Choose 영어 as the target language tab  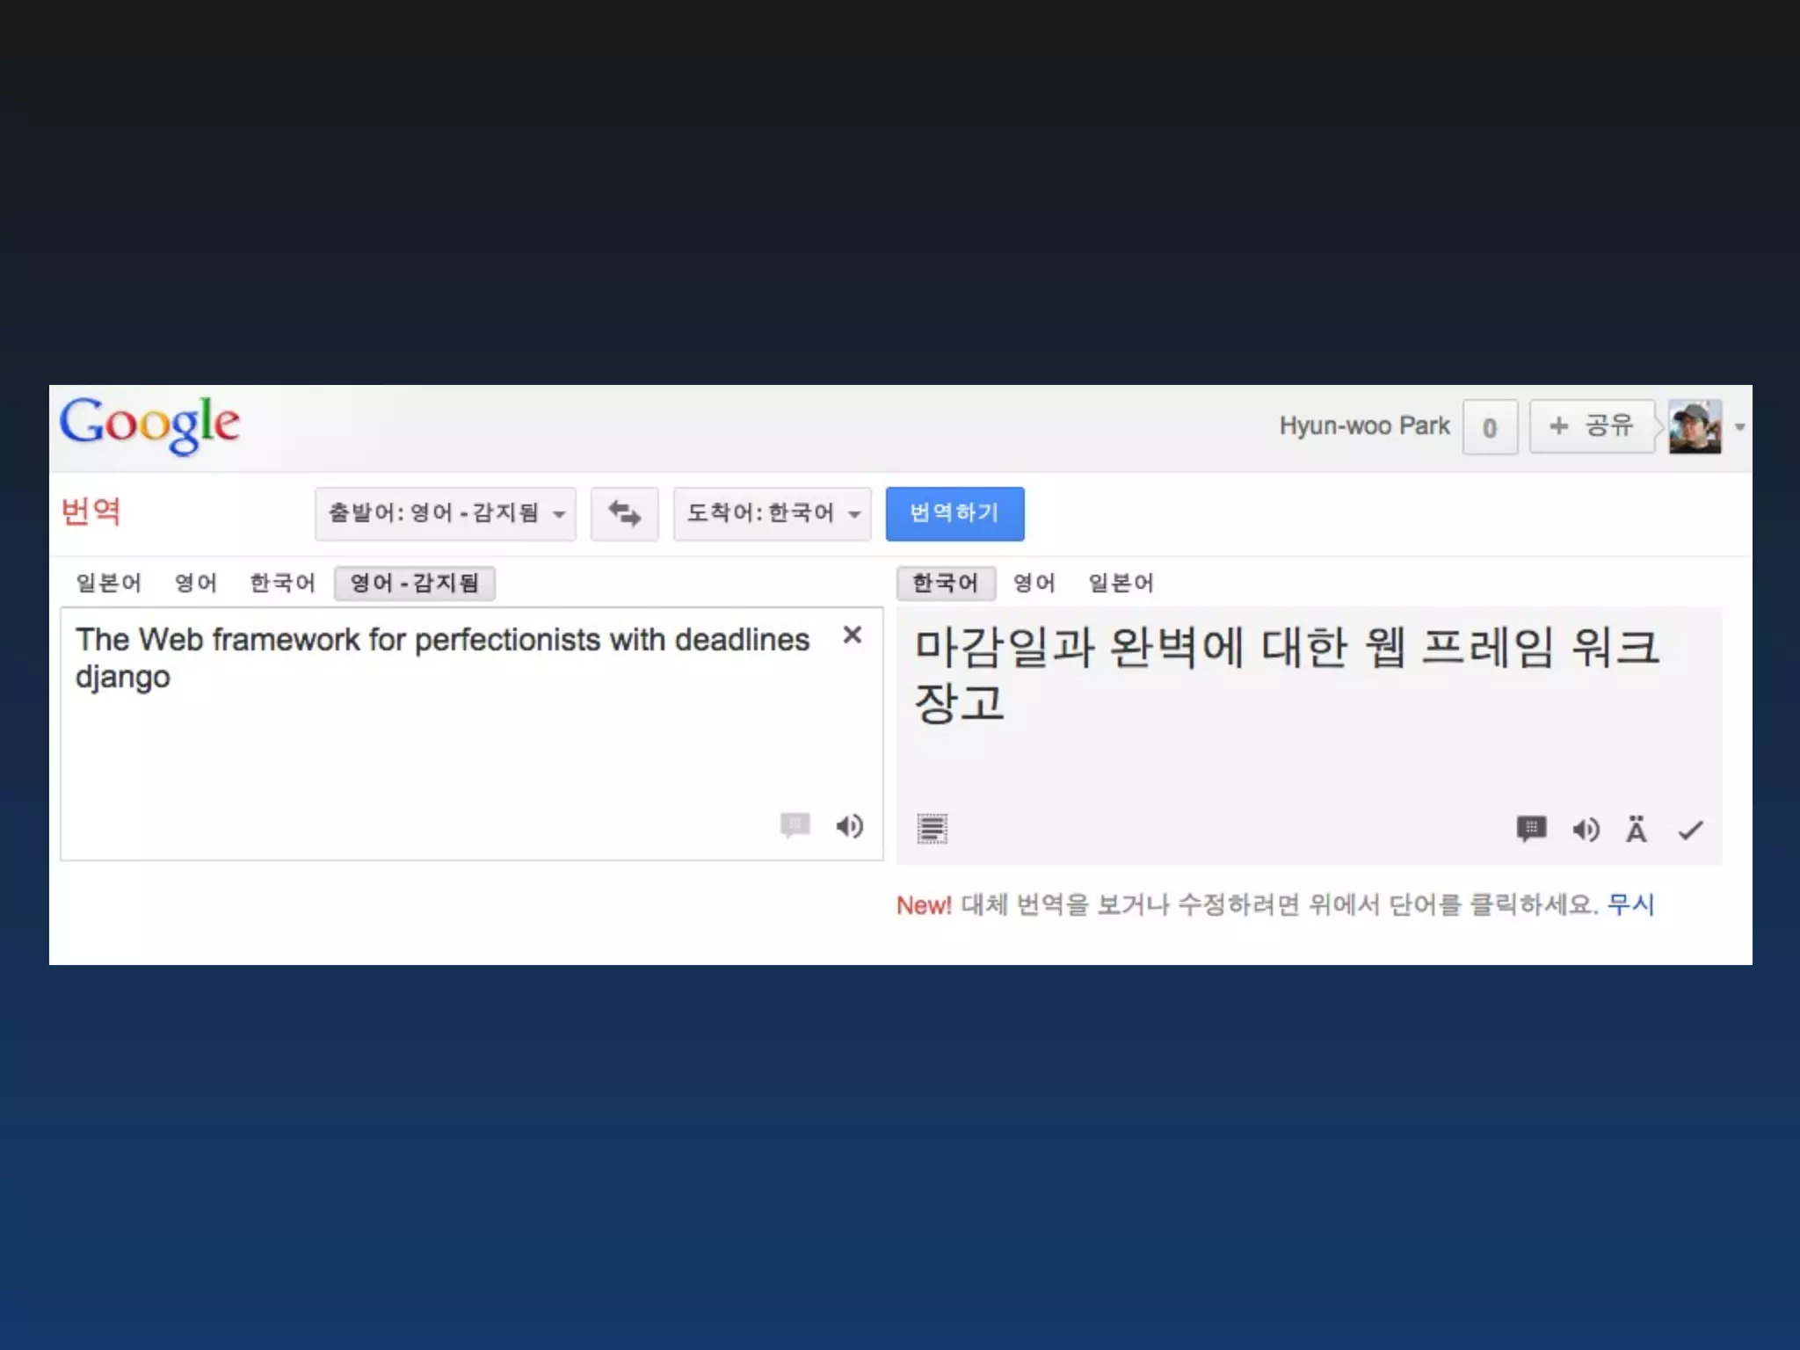pos(1034,583)
